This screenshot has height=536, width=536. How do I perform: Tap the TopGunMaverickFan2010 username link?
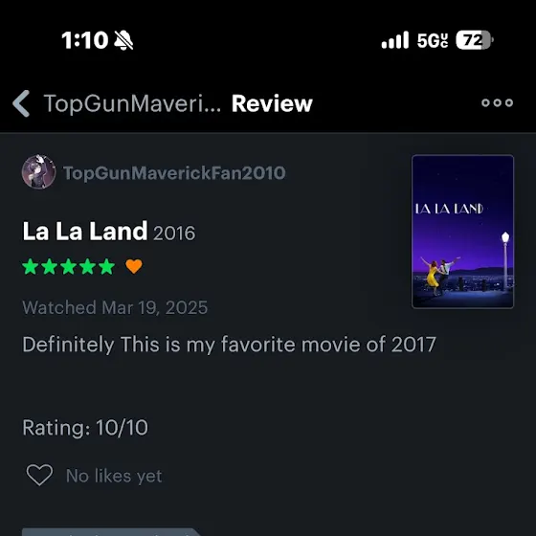pyautogui.click(x=174, y=173)
